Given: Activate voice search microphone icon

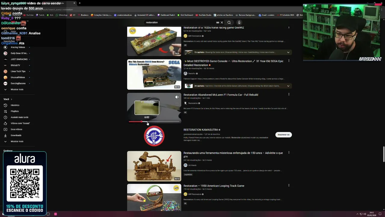Looking at the screenshot, I should click(239, 22).
